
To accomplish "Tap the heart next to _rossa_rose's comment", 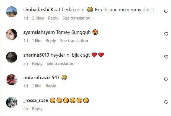I will point(166,102).
